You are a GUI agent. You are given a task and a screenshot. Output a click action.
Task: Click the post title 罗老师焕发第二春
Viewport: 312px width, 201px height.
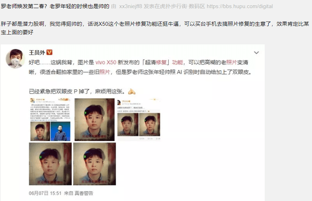point(23,6)
